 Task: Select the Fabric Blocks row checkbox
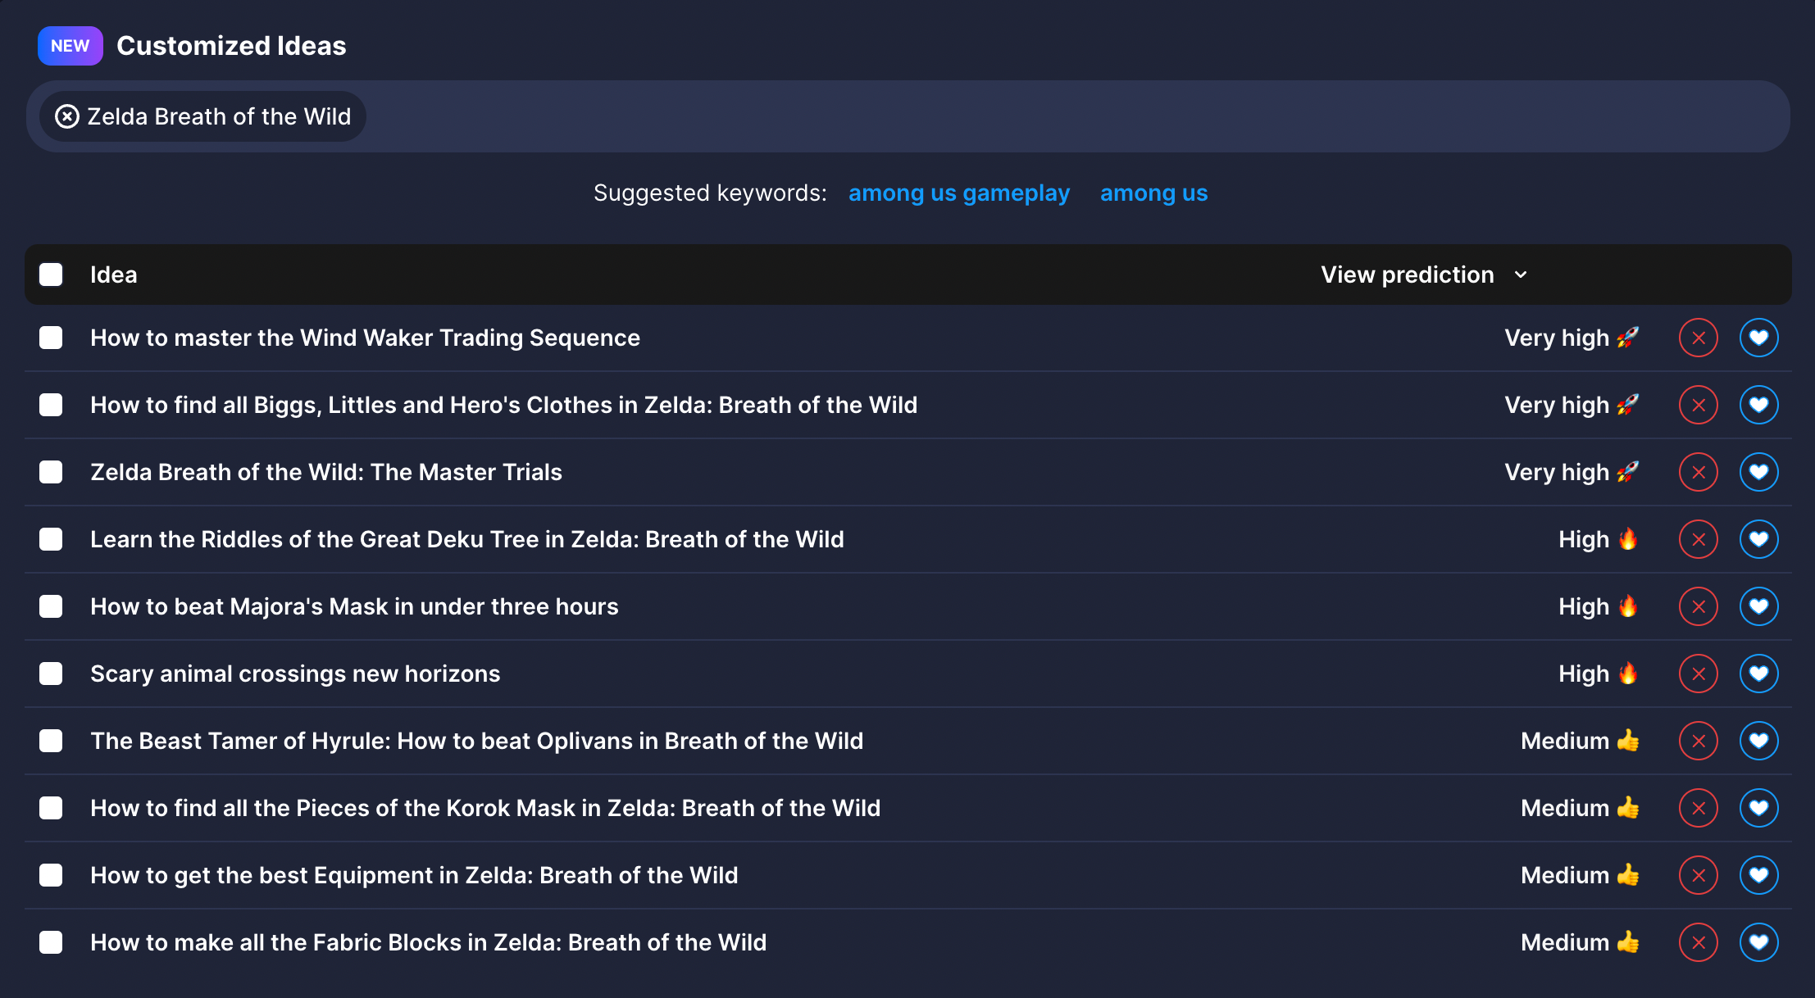pos(51,942)
